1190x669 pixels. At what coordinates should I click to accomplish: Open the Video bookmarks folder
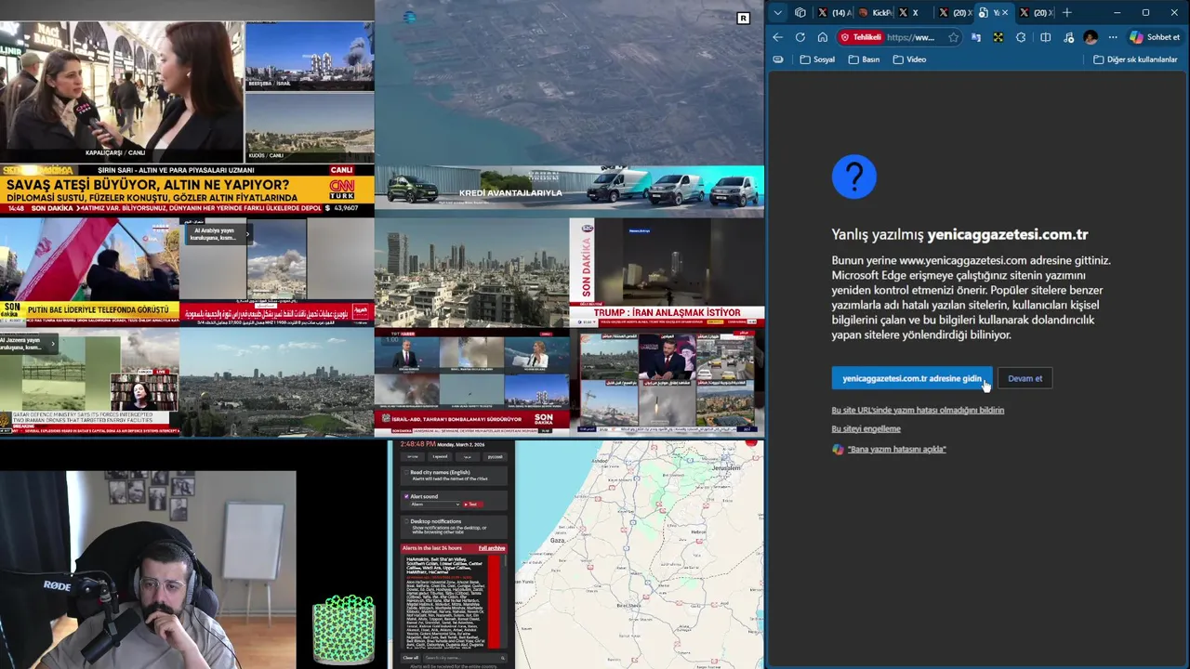pyautogui.click(x=909, y=59)
